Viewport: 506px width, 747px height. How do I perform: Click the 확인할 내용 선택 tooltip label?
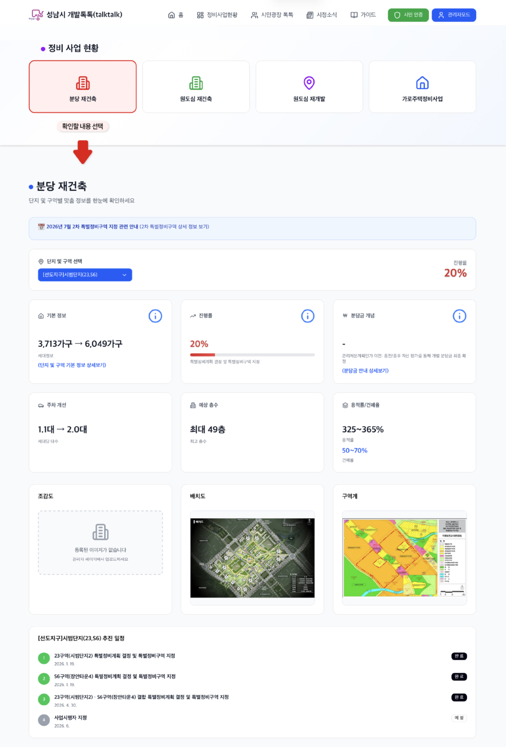click(x=83, y=127)
